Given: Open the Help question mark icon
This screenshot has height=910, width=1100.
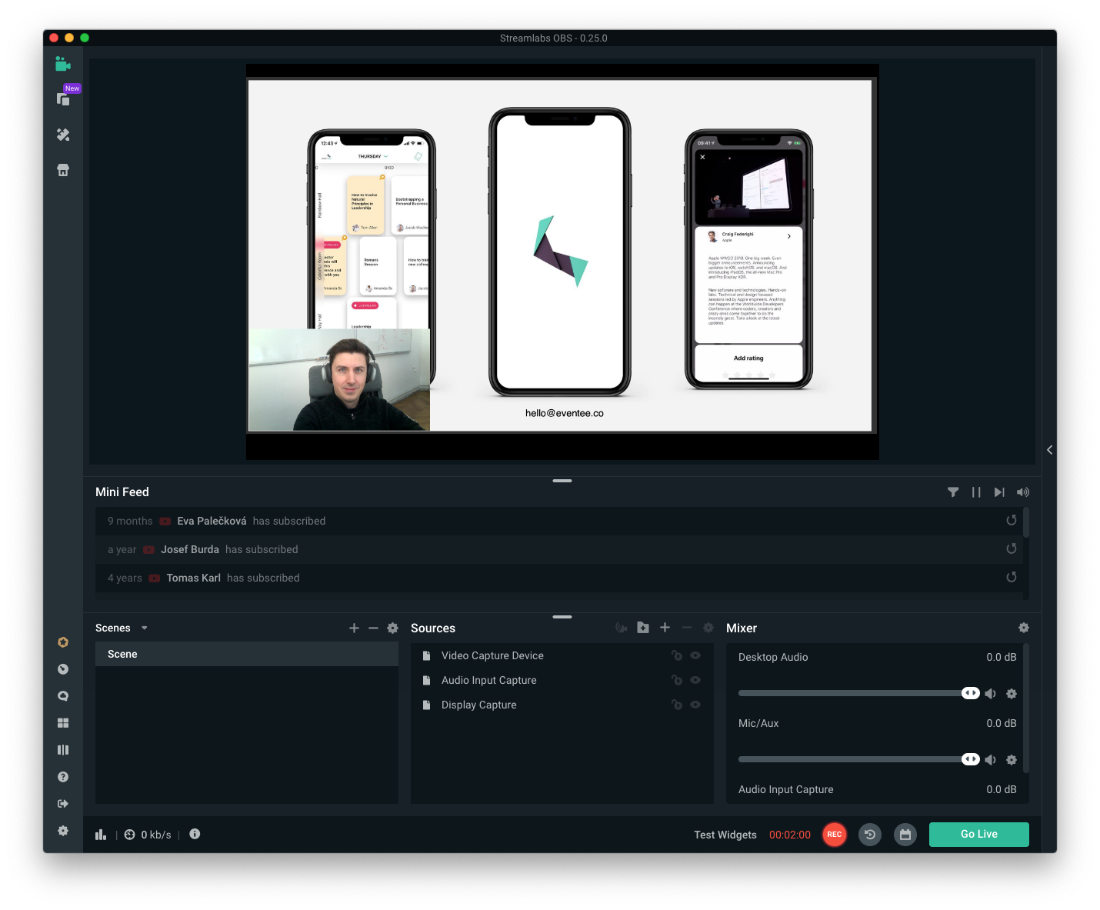Looking at the screenshot, I should (x=63, y=777).
